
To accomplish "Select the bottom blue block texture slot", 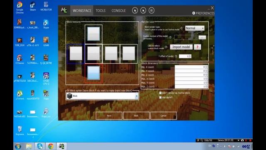I will (x=94, y=73).
